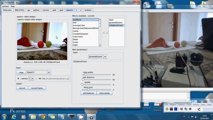Open the system menu
This screenshot has width=213, height=120.
(x=5, y=6)
